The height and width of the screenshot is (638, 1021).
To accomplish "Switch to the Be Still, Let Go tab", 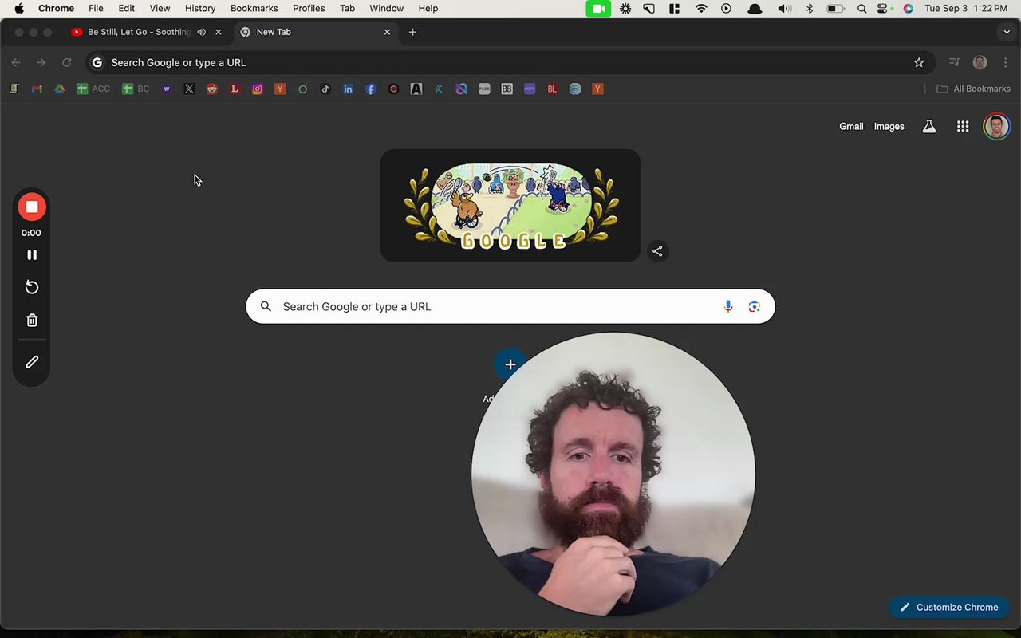I will [139, 32].
